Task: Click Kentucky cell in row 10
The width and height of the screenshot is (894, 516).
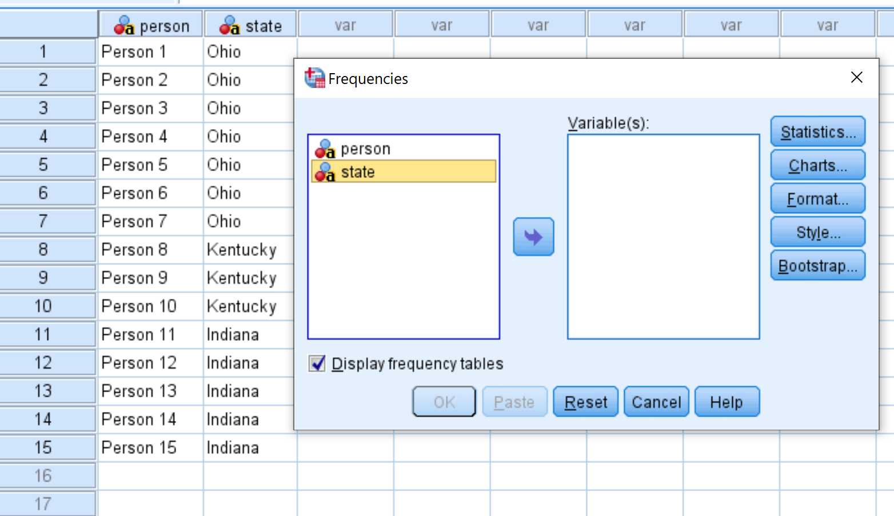Action: coord(249,306)
